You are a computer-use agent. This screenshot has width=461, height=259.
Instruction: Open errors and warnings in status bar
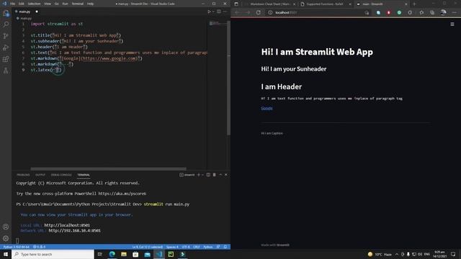(39, 247)
